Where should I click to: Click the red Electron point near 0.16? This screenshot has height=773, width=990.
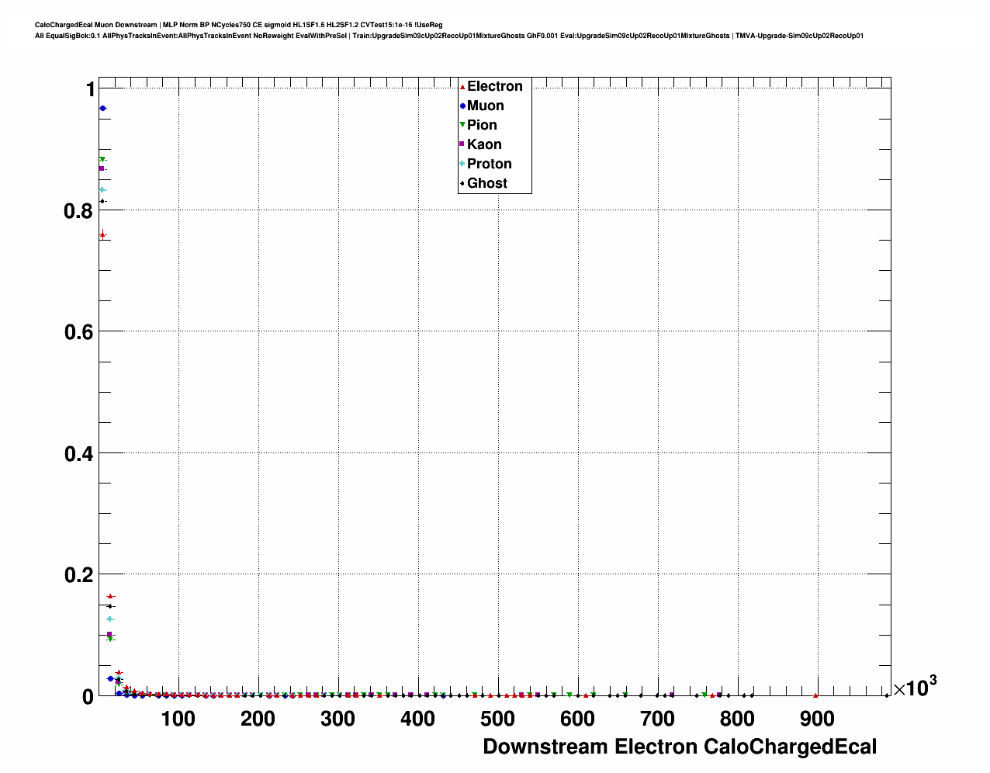110,596
